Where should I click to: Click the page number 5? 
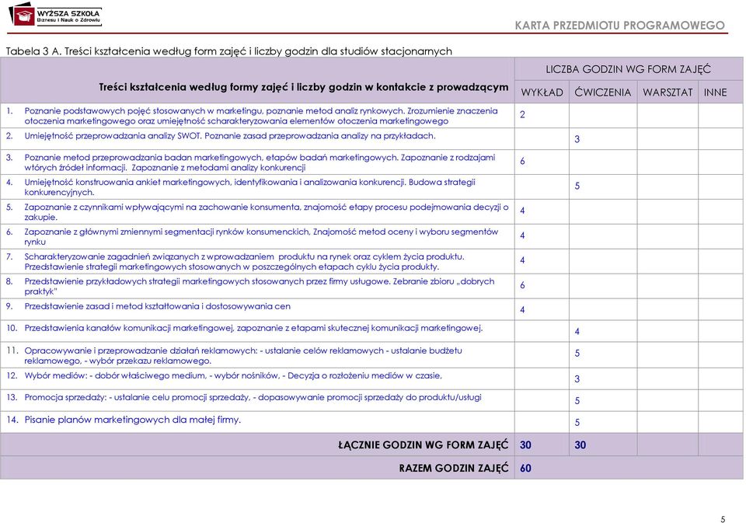(x=723, y=519)
